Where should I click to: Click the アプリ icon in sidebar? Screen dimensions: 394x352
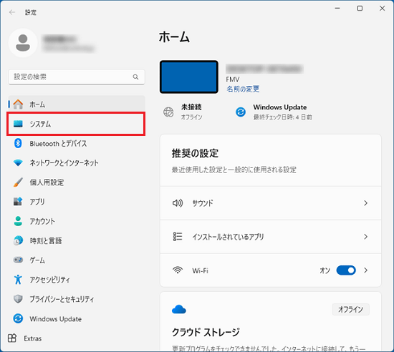click(18, 202)
